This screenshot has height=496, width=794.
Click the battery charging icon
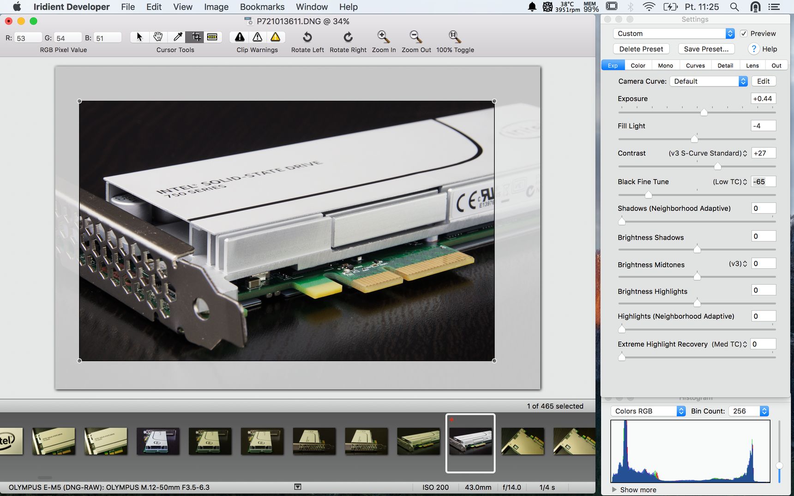[670, 7]
